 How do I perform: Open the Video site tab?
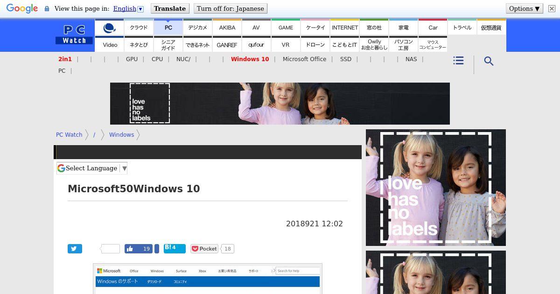coord(109,45)
